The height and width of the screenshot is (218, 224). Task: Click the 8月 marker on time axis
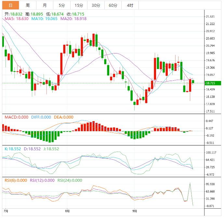coord(67,211)
